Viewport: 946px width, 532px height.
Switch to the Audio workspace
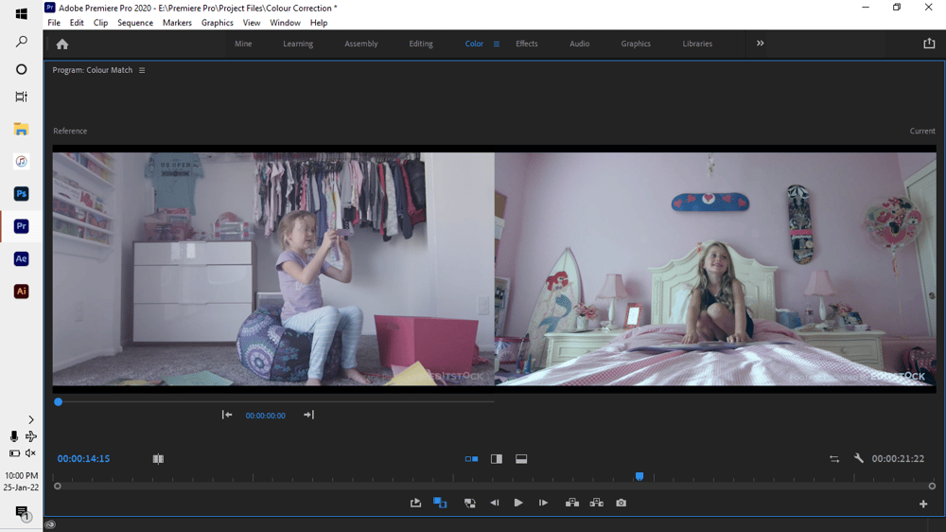[x=579, y=44]
